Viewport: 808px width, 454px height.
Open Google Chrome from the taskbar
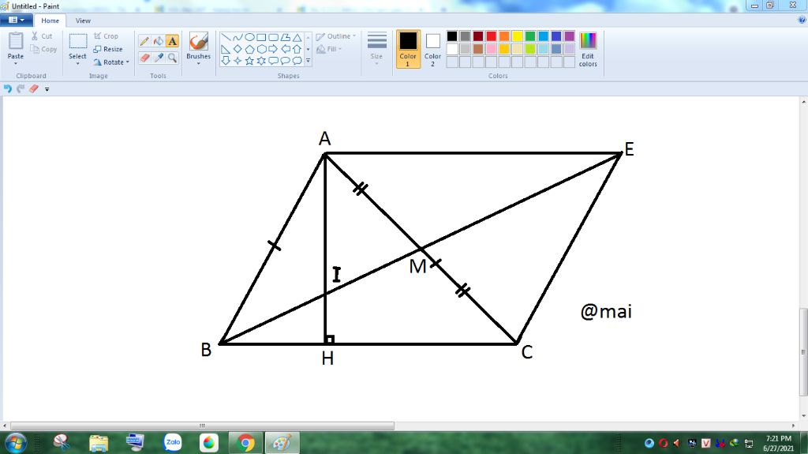click(245, 443)
